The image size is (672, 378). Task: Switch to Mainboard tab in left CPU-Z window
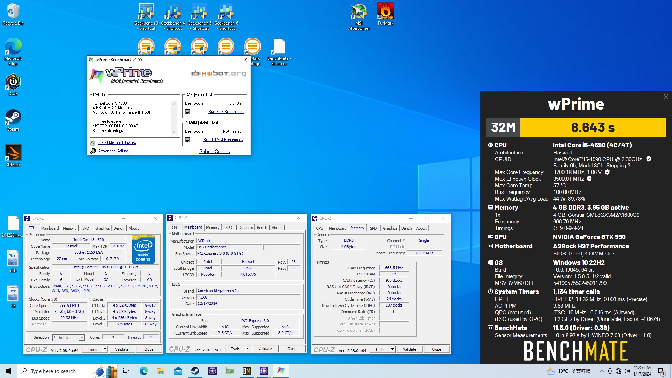[x=50, y=228]
